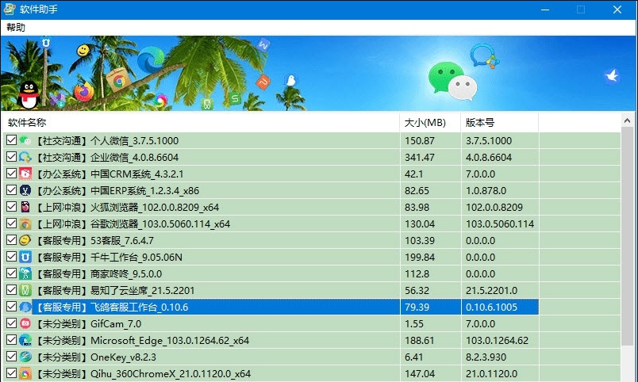Image resolution: width=638 pixels, height=382 pixels.
Task: Click the Qihu_360ChromeX row icon
Action: click(25, 374)
